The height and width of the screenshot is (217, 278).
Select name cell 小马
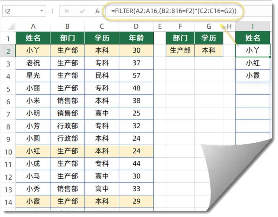click(x=33, y=176)
